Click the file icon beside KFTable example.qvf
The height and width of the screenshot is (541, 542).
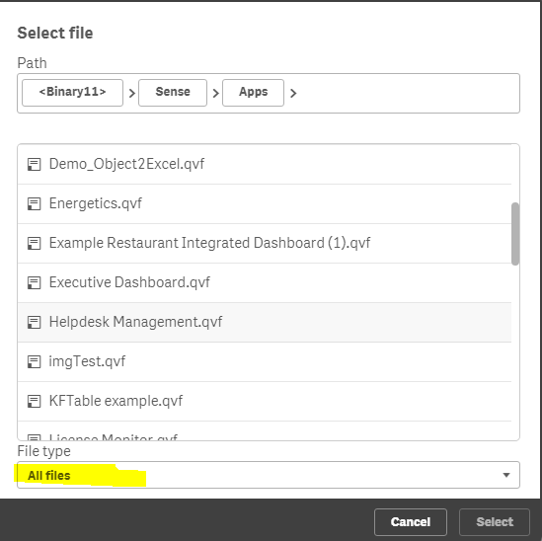[34, 402]
